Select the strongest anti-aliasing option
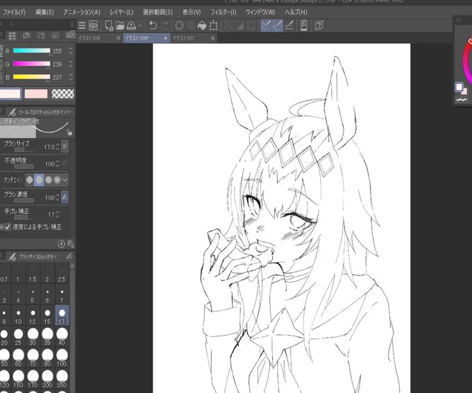This screenshot has width=472, height=393. click(x=57, y=180)
